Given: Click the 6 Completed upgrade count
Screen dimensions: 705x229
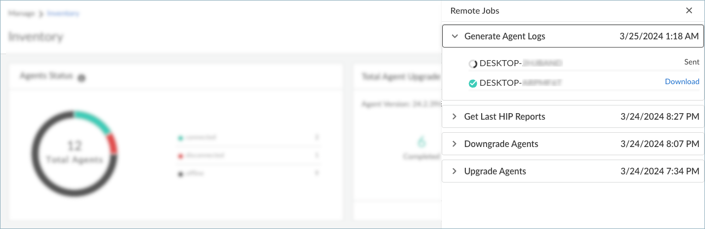Looking at the screenshot, I should (x=421, y=146).
